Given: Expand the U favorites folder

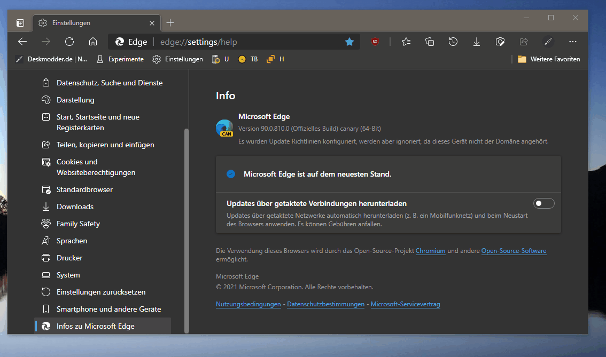Looking at the screenshot, I should (221, 59).
